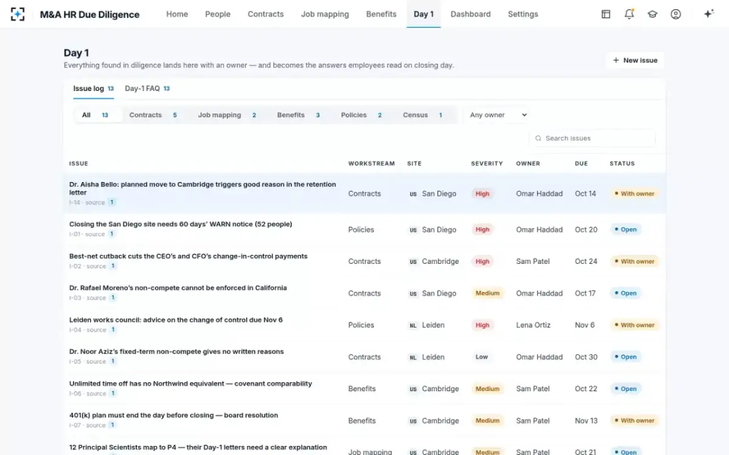This screenshot has width=729, height=455.
Task: Click source badge under Best-net cutback issue
Action: click(113, 266)
